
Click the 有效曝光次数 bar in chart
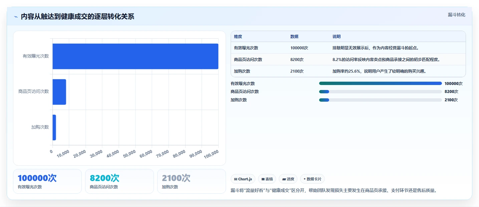pyautogui.click(x=135, y=56)
